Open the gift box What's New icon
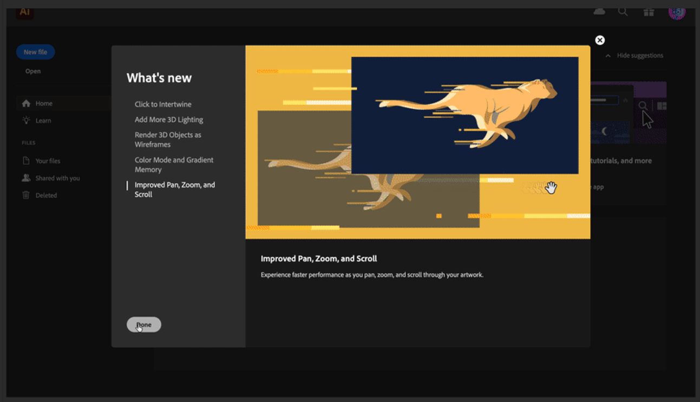This screenshot has height=402, width=700. (649, 12)
